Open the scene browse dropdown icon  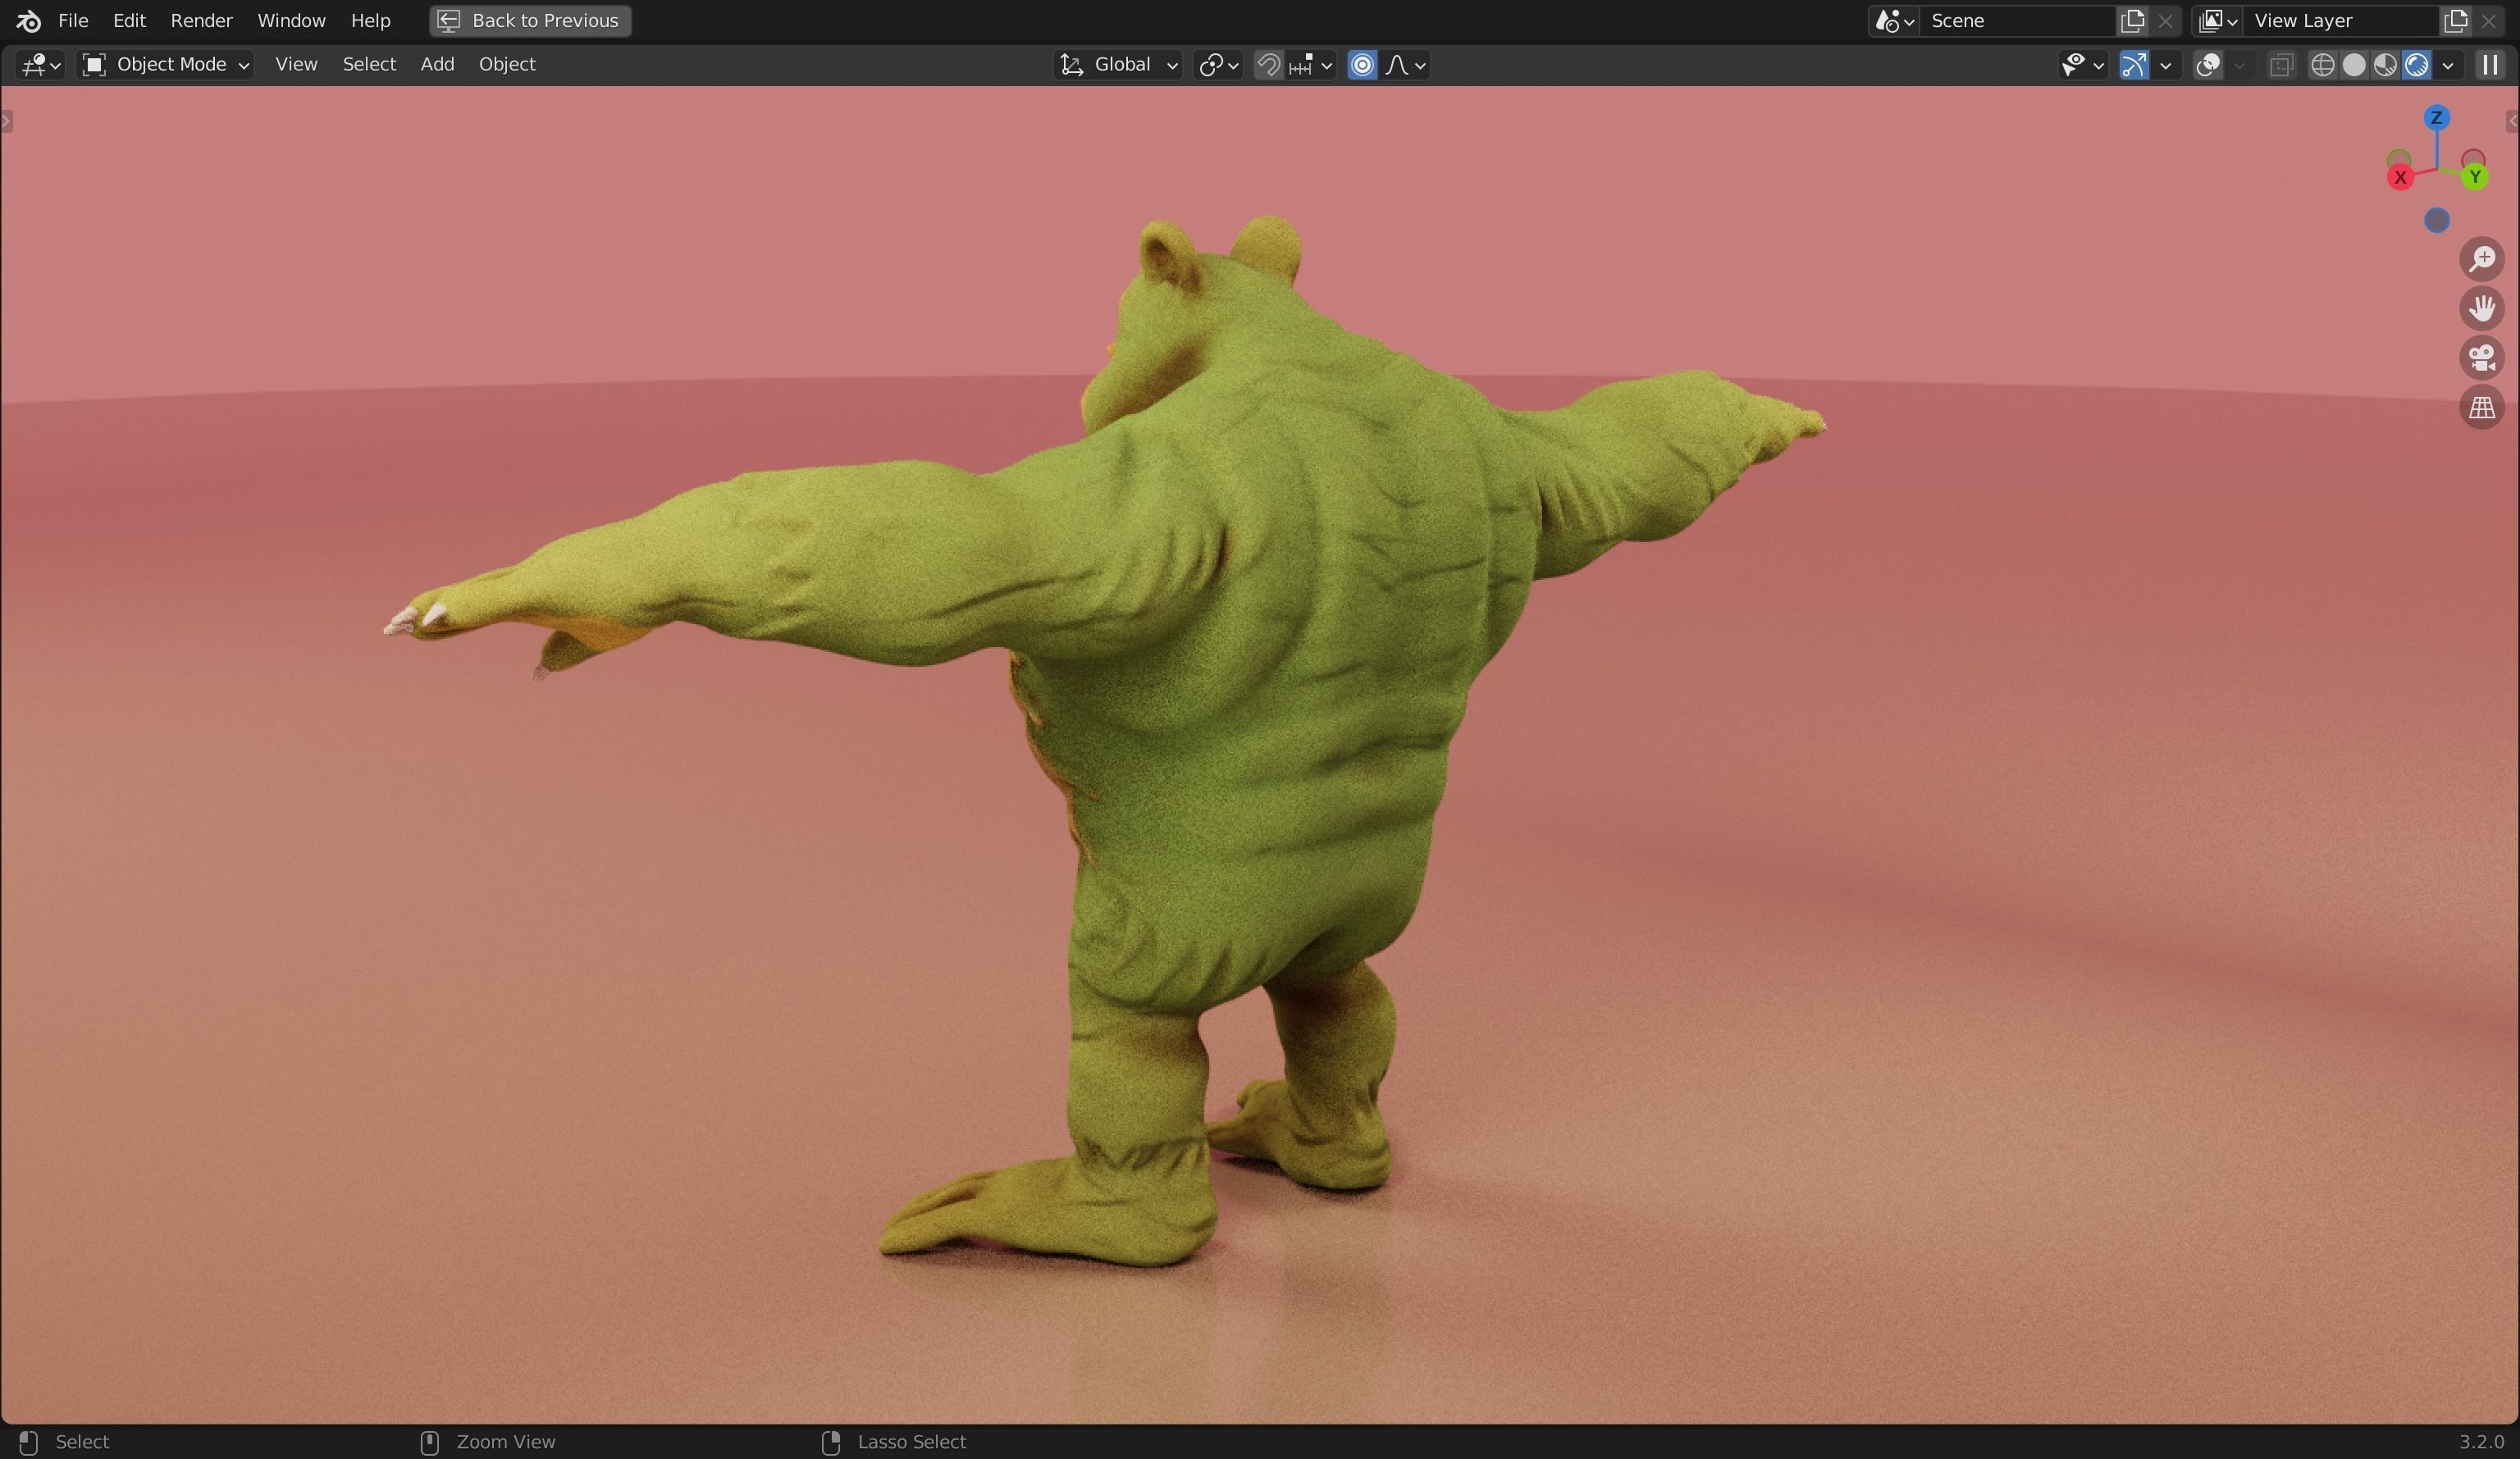1894,21
